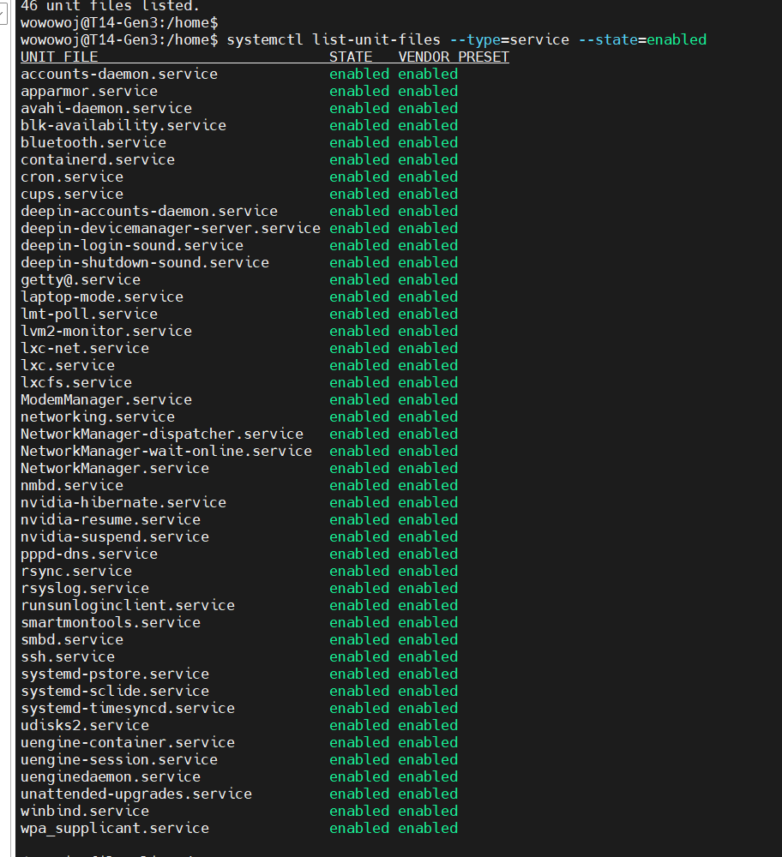Select ModemManager.service unit file
Image resolution: width=782 pixels, height=857 pixels.
point(106,399)
